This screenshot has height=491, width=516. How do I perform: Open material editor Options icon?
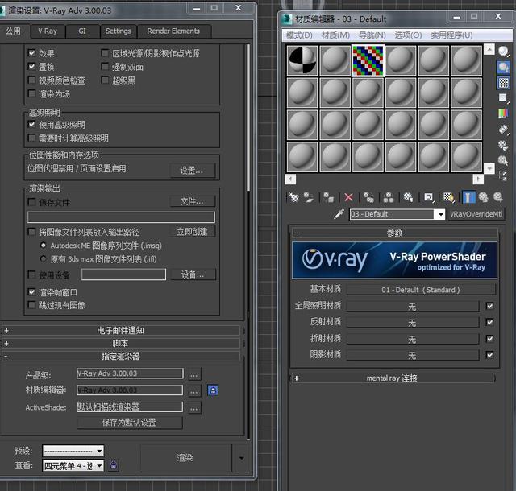(x=503, y=145)
